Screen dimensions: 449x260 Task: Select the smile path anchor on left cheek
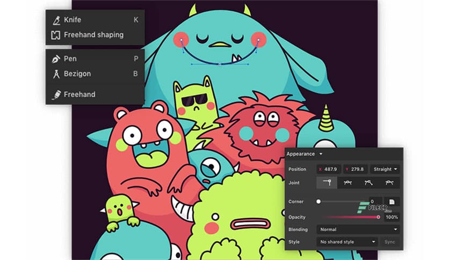tap(181, 40)
